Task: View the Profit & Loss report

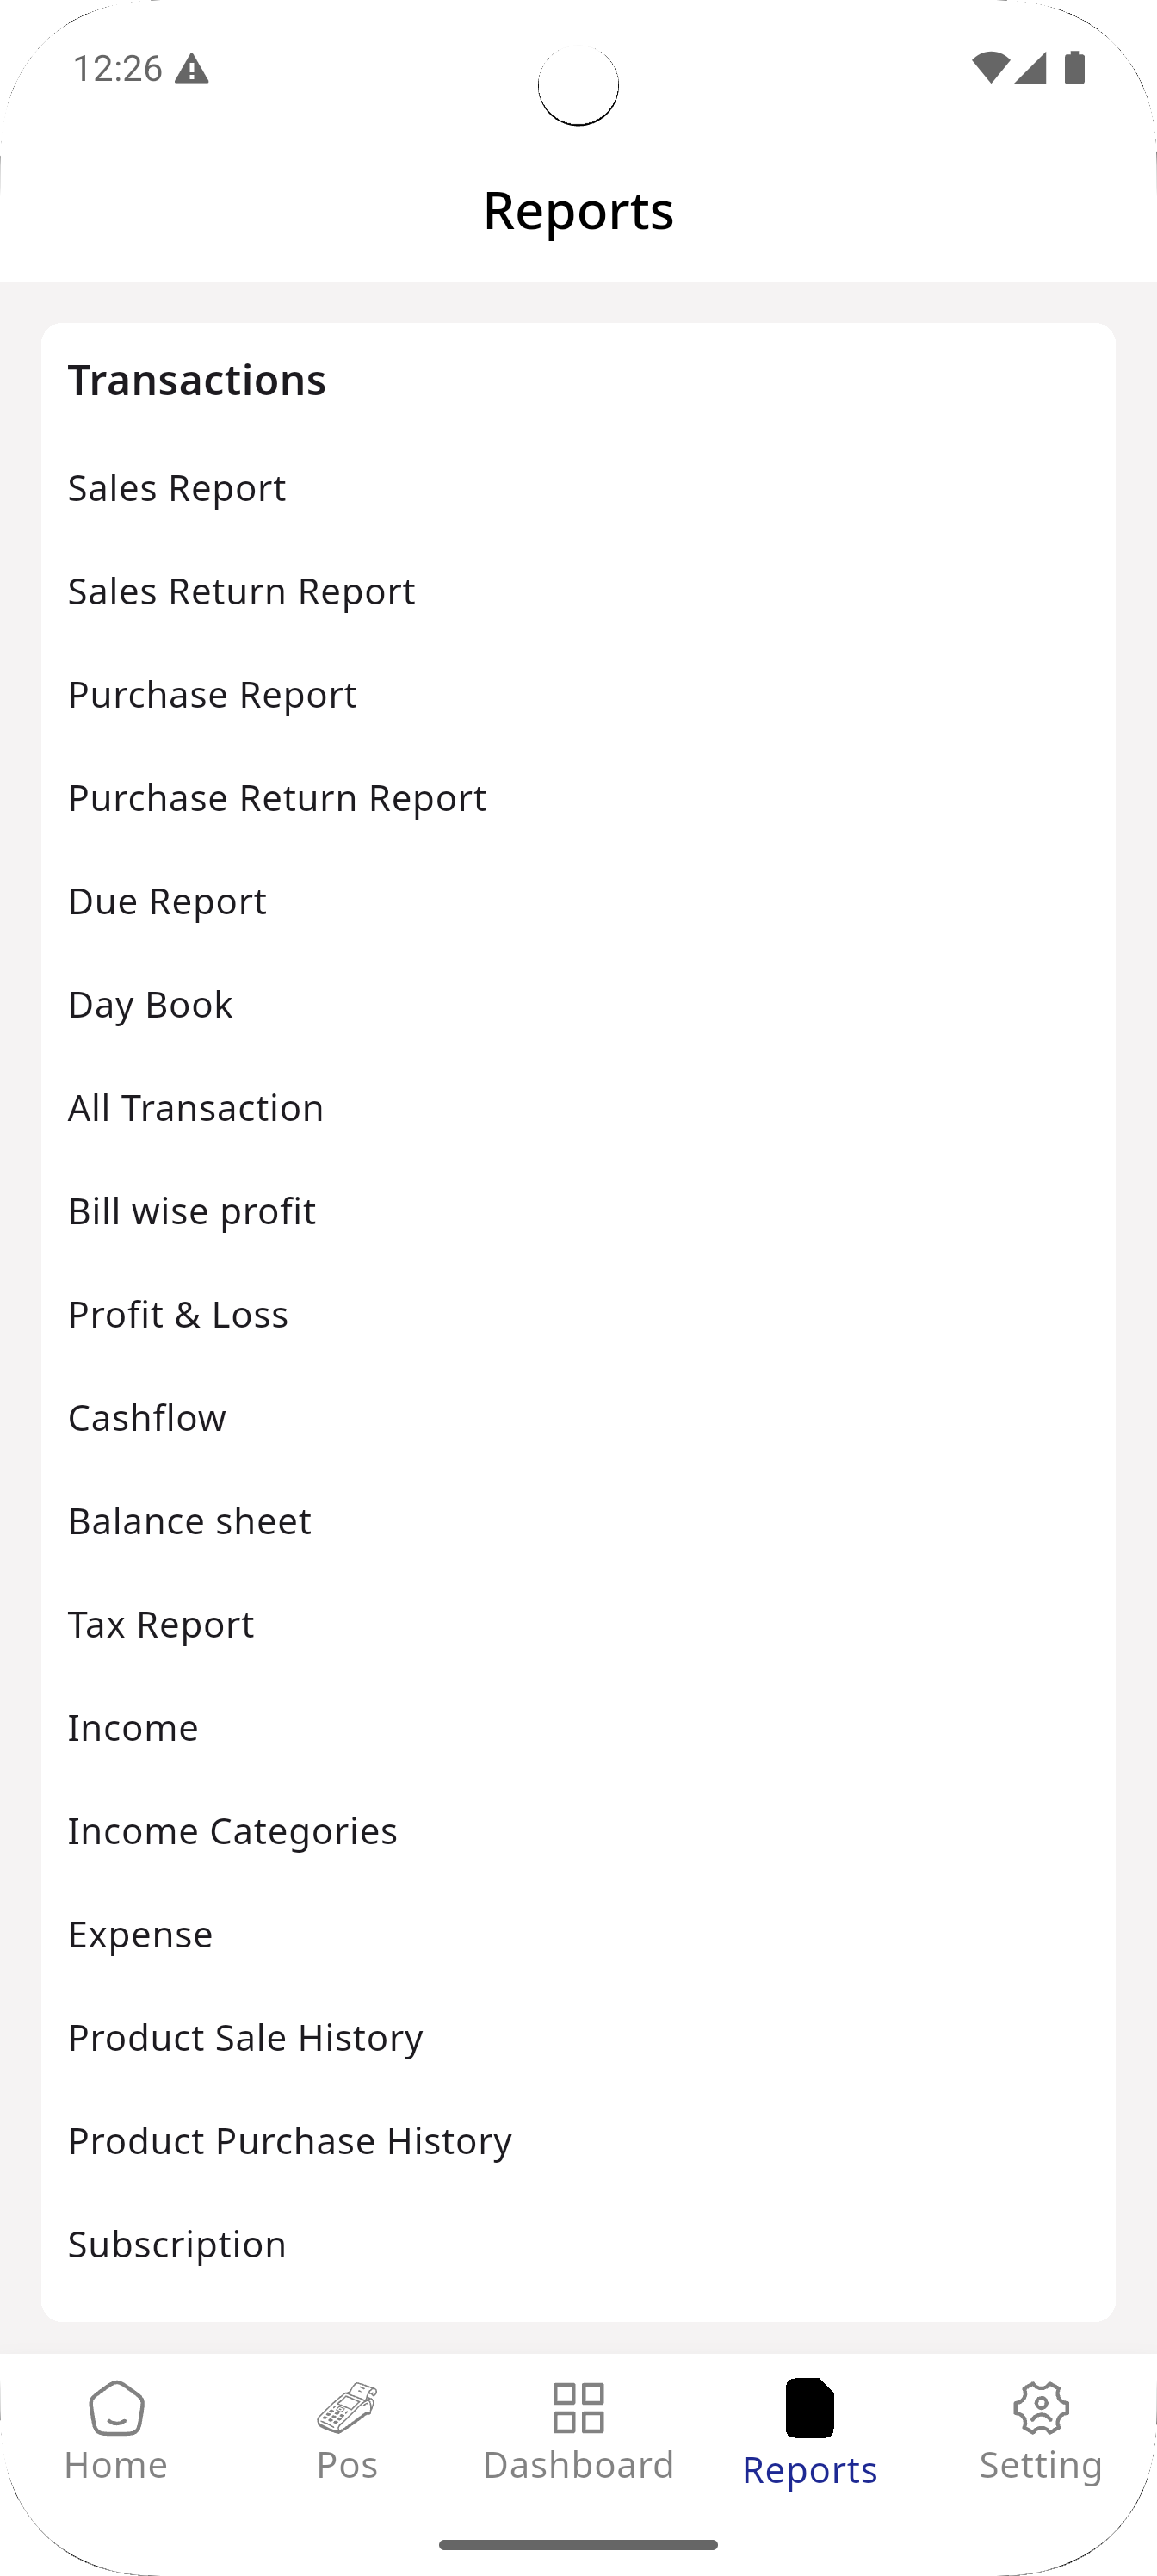Action: (x=178, y=1315)
